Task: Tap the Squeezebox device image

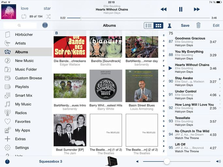Action: [x=112, y=161]
